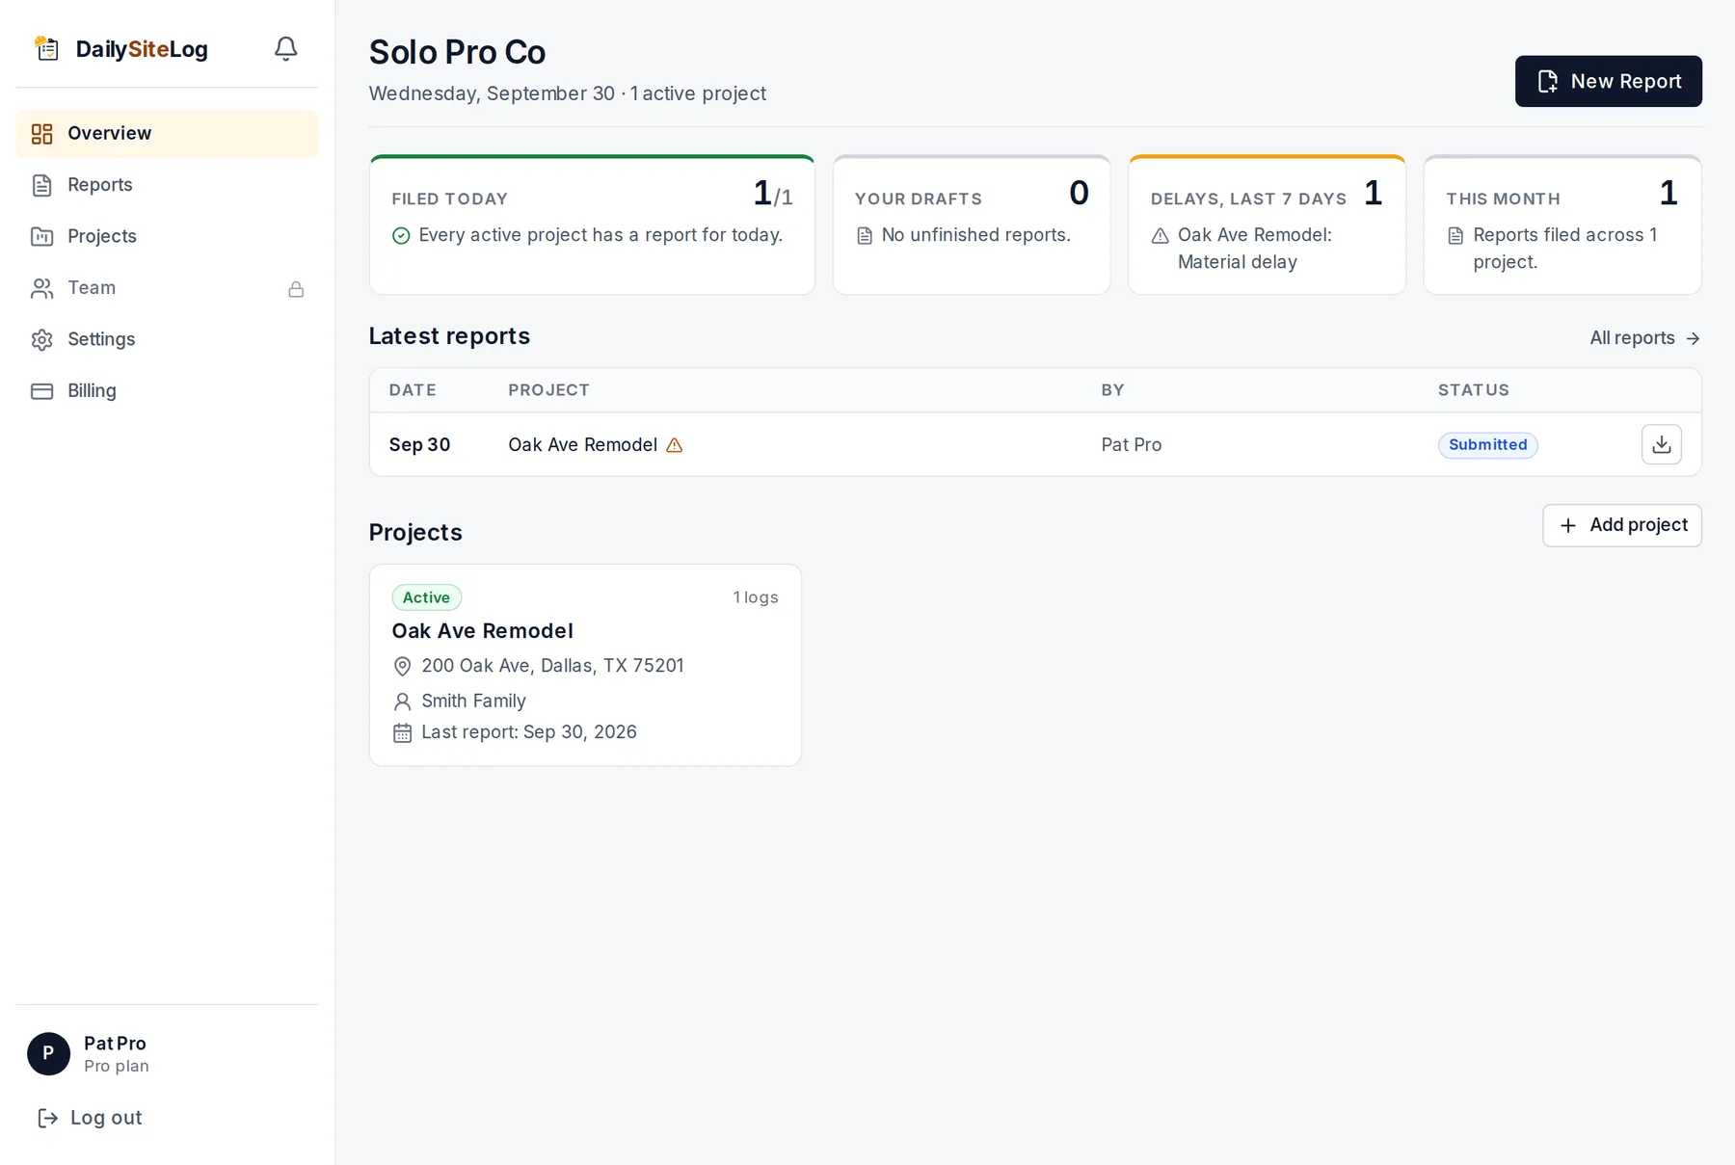This screenshot has width=1735, height=1165.
Task: Click the Pat Pro avatar circle
Action: click(48, 1054)
